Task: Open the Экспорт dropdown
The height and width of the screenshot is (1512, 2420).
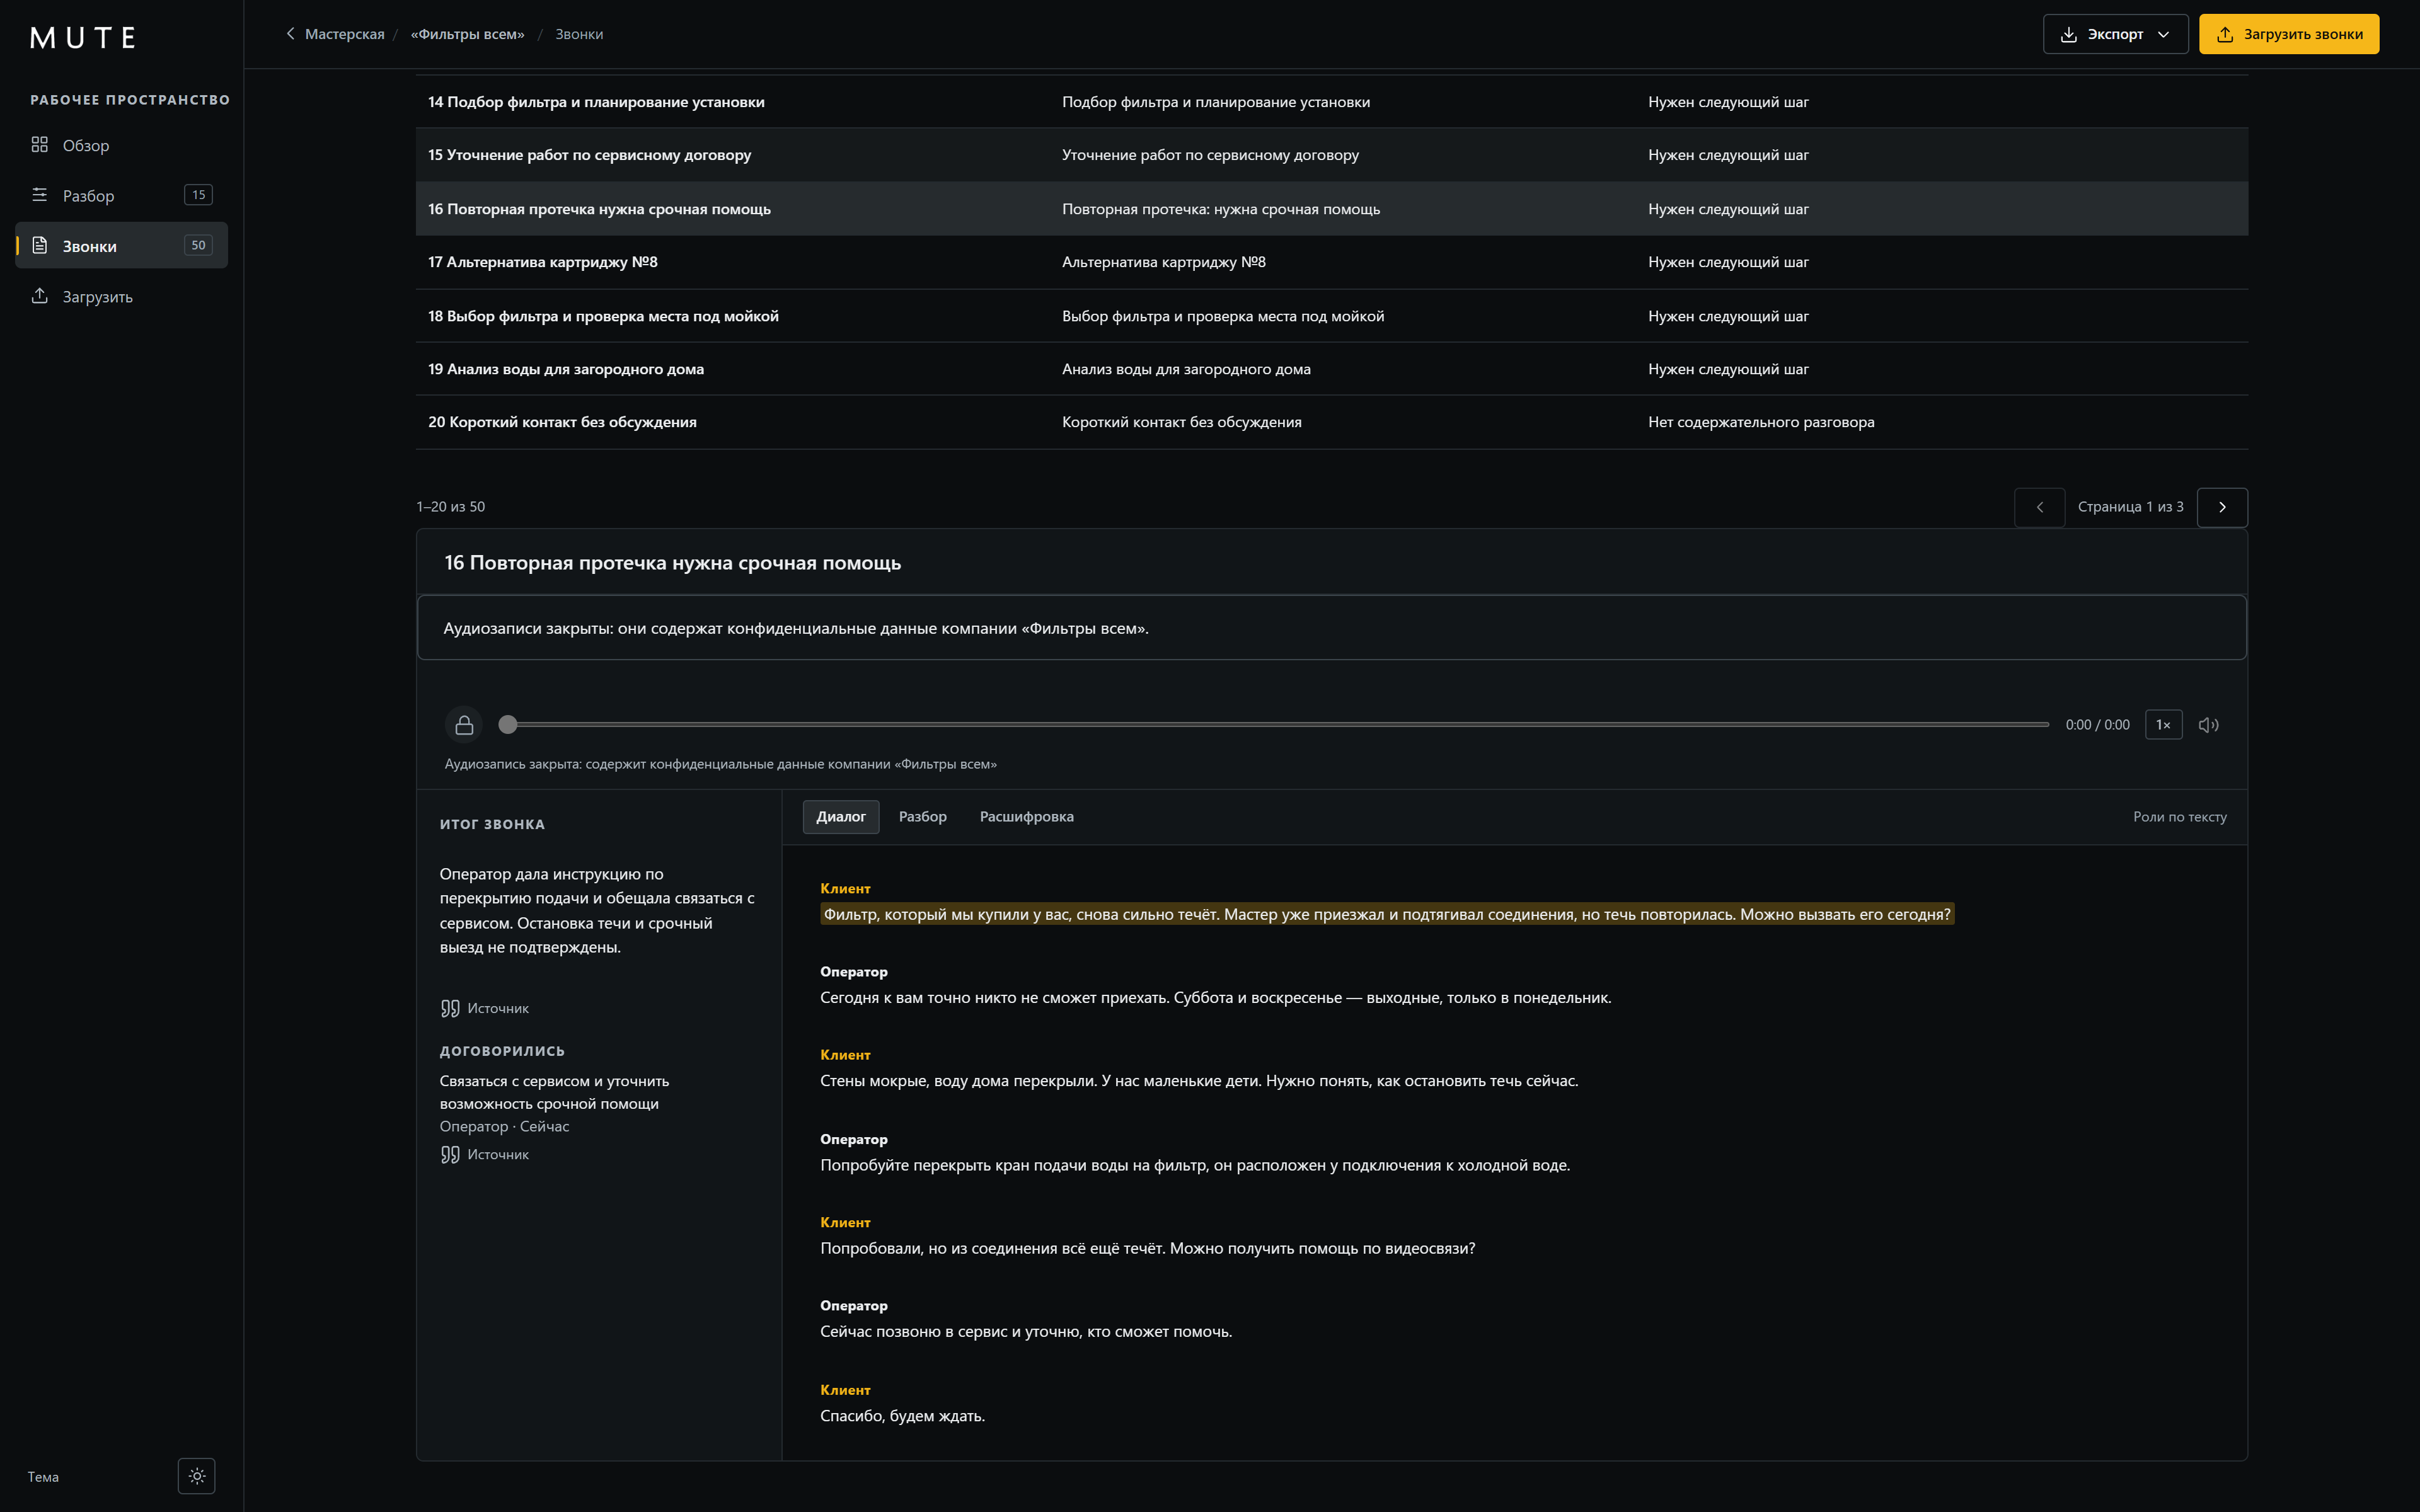Action: (x=2115, y=34)
